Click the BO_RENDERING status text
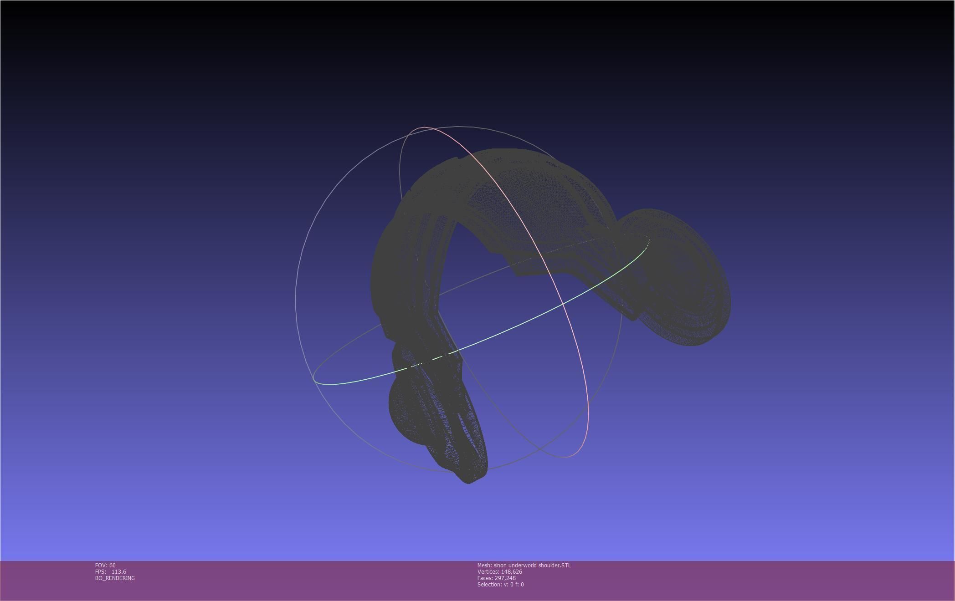Screen dimensions: 955x601 (x=115, y=578)
